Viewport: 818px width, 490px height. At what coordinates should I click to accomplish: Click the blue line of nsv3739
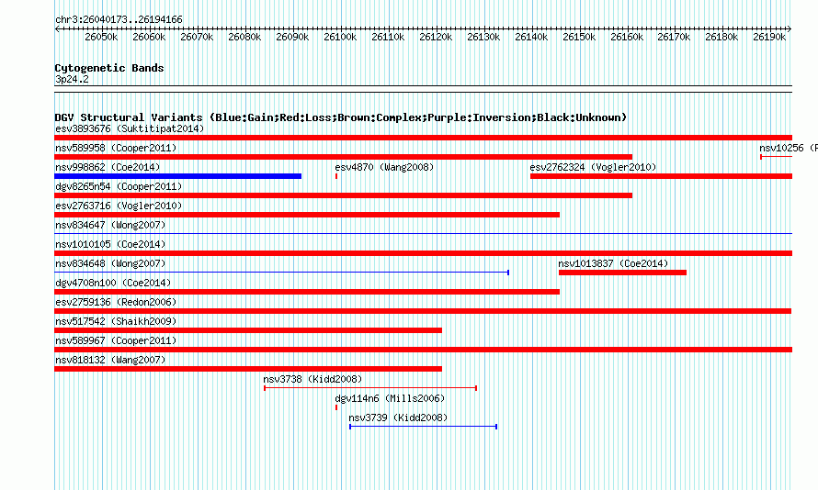point(423,427)
